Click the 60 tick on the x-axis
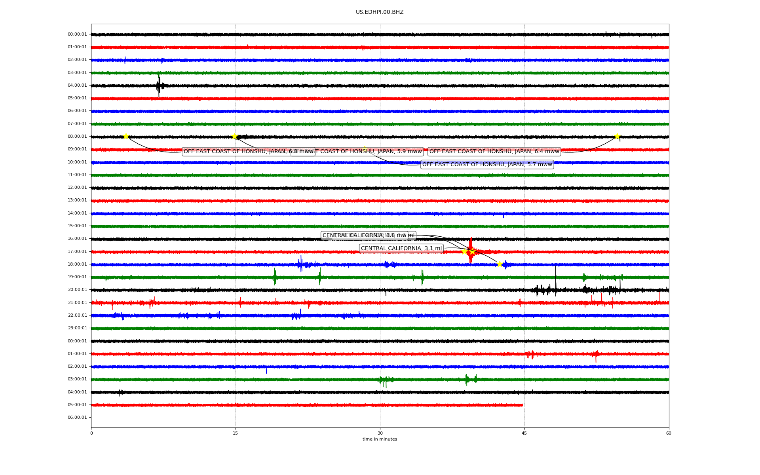 point(669,433)
